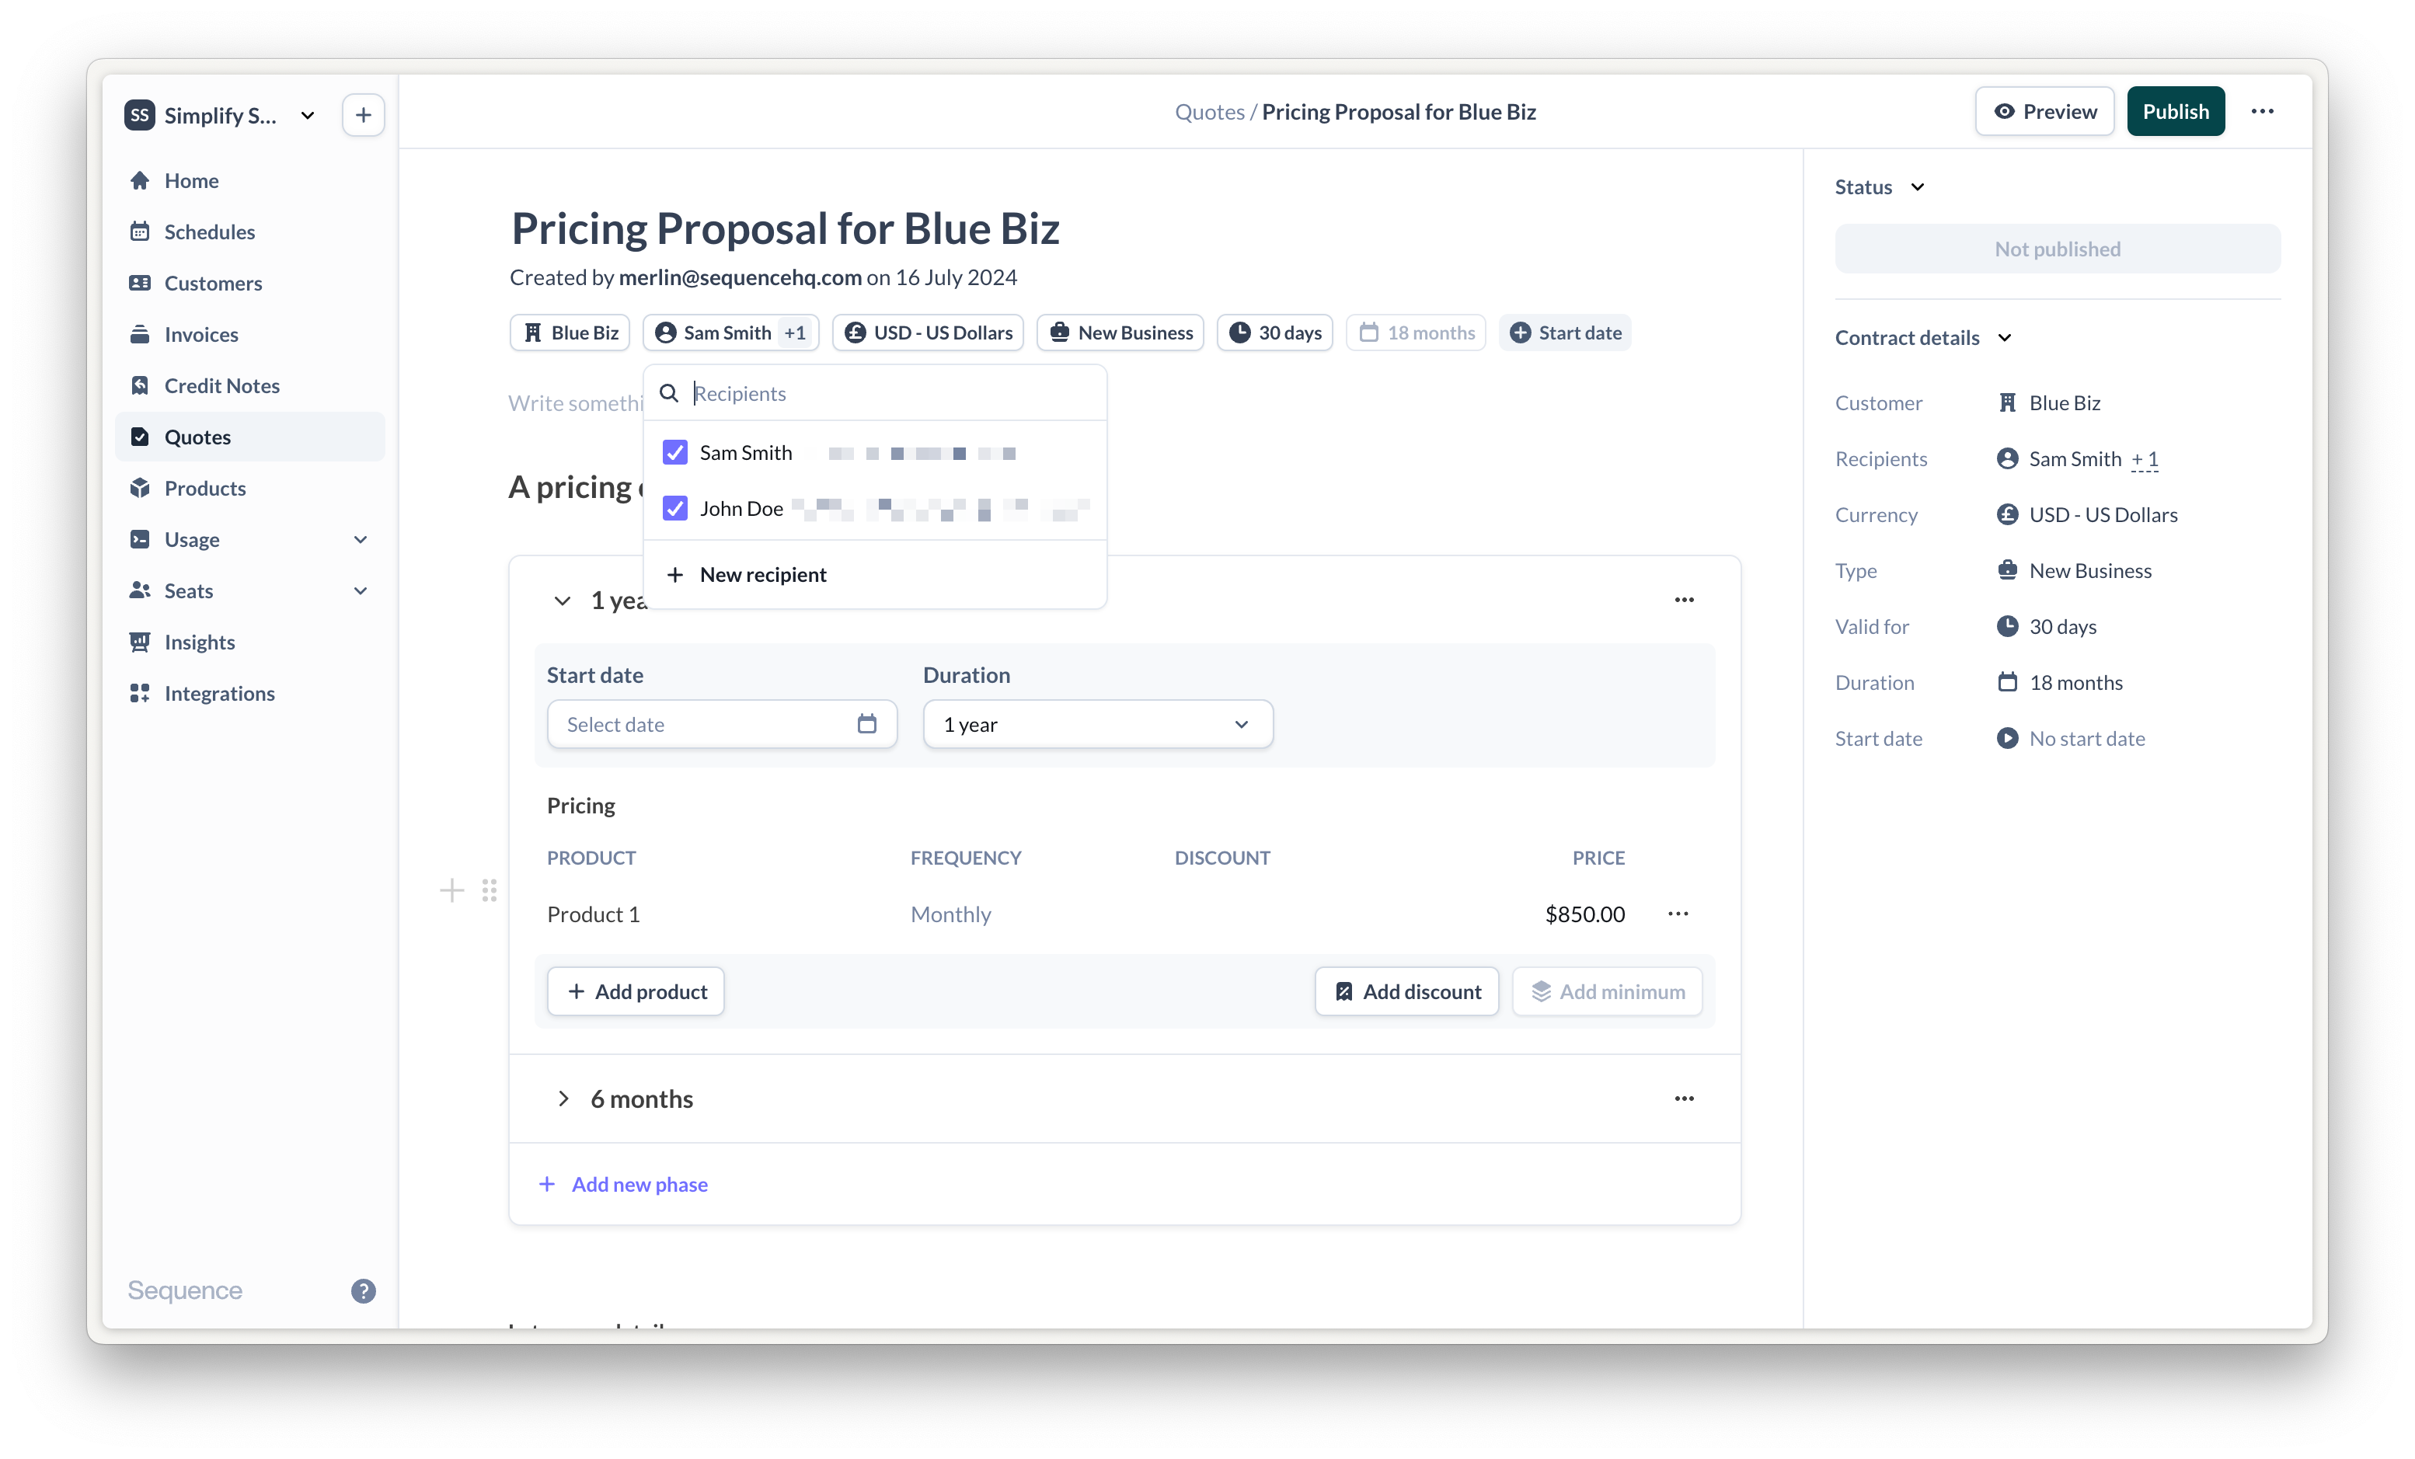Click the calendar icon in Start date field
The height and width of the screenshot is (1459, 2415).
(x=866, y=723)
